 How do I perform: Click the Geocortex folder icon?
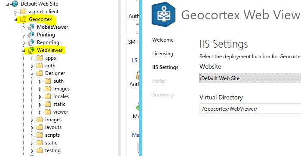(x=23, y=19)
